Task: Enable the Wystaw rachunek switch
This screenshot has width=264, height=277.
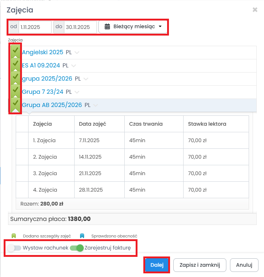Action: [x=14, y=248]
